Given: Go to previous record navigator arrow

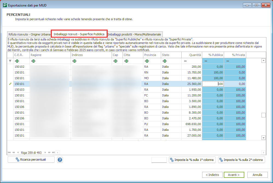Looking at the screenshot, I should 18,153.
